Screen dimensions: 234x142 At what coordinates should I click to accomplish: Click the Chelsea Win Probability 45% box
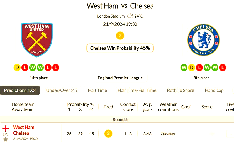[x=120, y=48]
